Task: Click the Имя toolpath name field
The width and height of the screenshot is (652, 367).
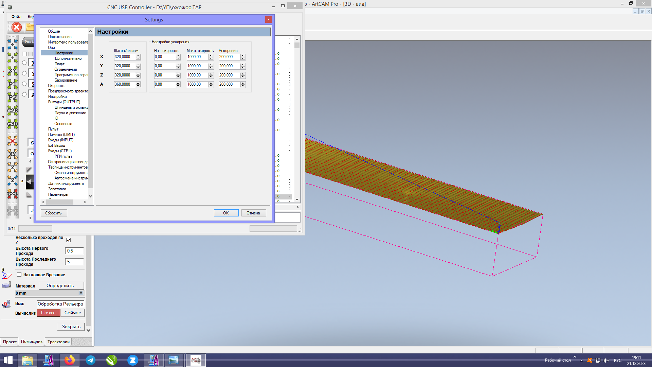Action: (60, 304)
